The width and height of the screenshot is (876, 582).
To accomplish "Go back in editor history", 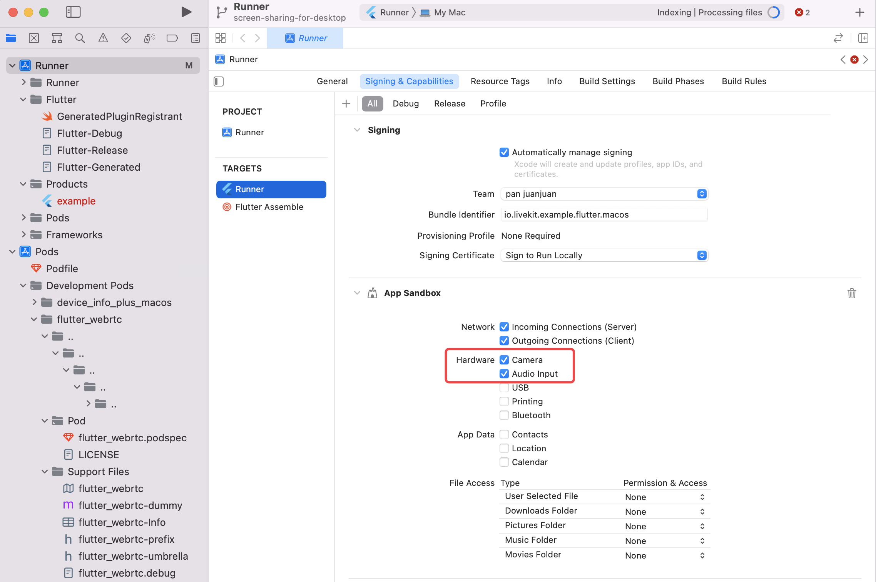I will 242,38.
